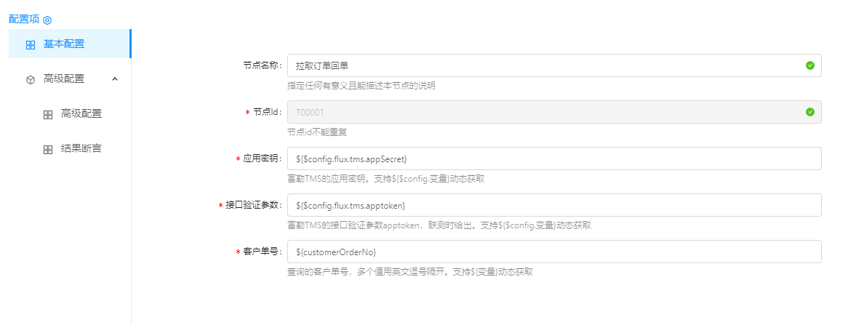The height and width of the screenshot is (325, 856).
Task: Collapse the 高级配置 group with chevron
Action: coord(115,79)
